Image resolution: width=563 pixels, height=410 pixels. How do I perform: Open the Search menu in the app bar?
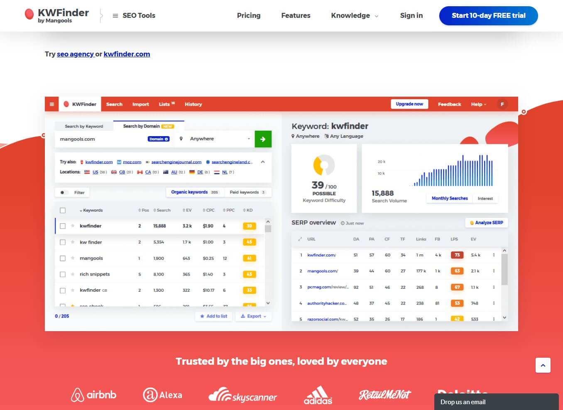(x=114, y=104)
